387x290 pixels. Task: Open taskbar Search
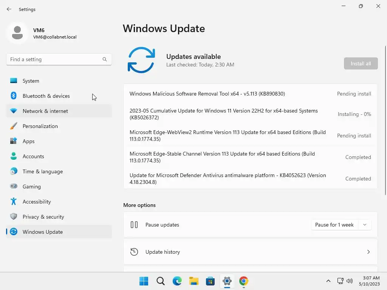point(160,281)
